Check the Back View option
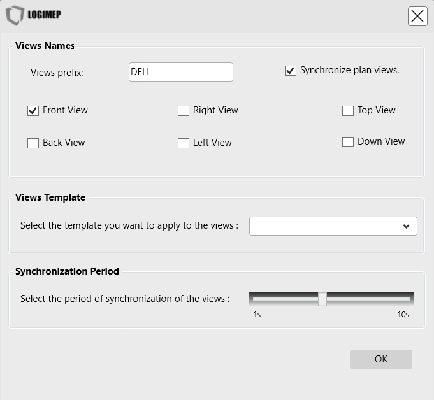434x400 pixels. 33,143
